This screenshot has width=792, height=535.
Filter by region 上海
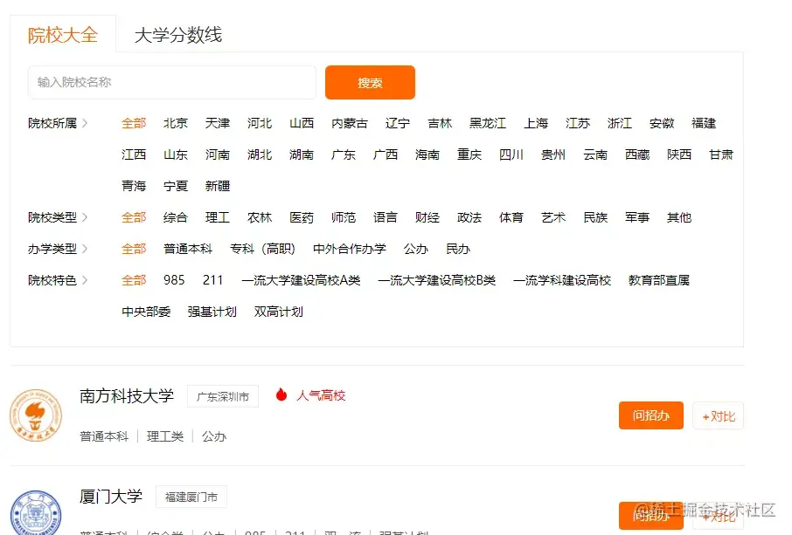[x=535, y=123]
